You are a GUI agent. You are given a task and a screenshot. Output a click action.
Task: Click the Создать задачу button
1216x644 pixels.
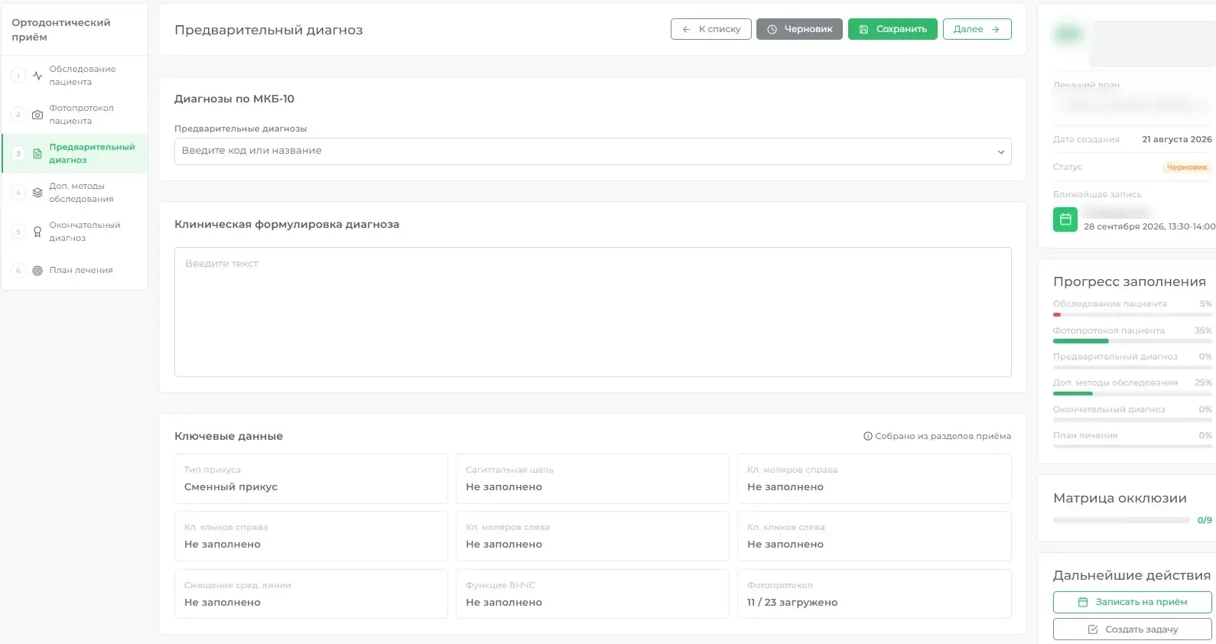(1133, 629)
